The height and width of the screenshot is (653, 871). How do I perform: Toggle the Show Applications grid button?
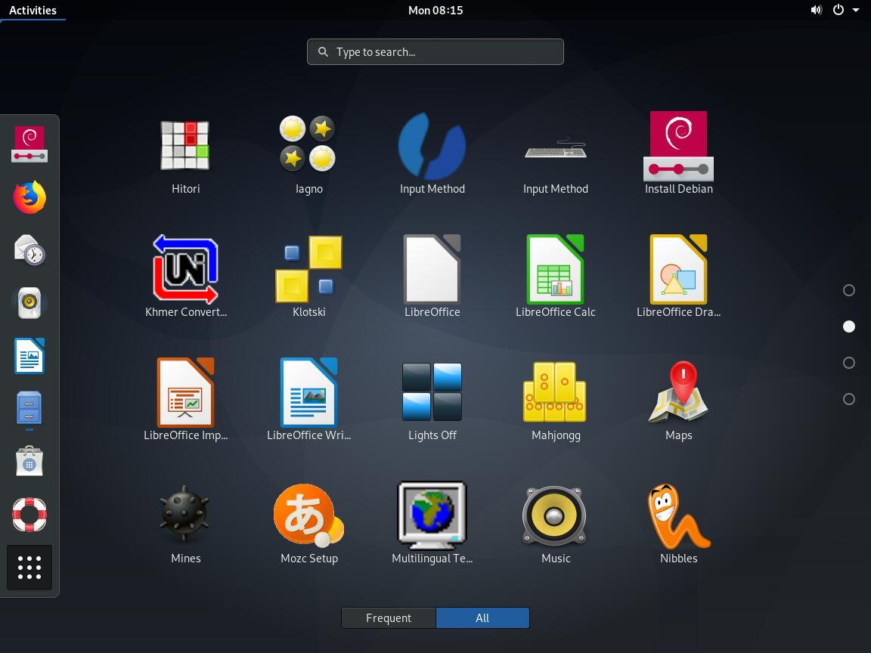click(x=29, y=568)
